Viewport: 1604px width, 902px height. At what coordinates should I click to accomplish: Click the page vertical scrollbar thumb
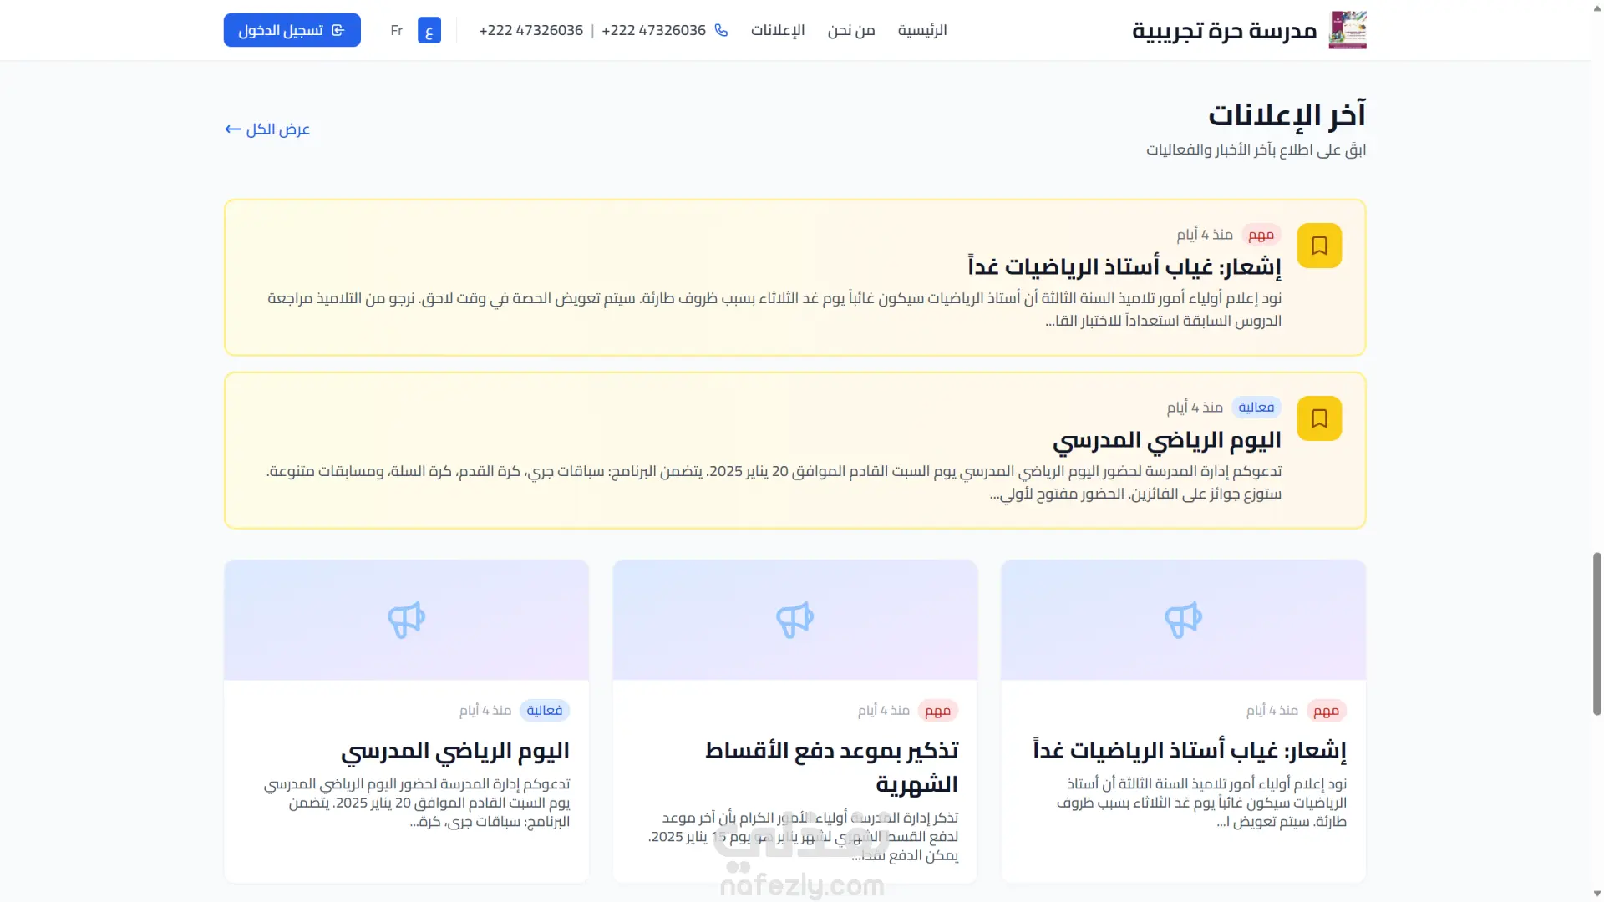point(1596,633)
